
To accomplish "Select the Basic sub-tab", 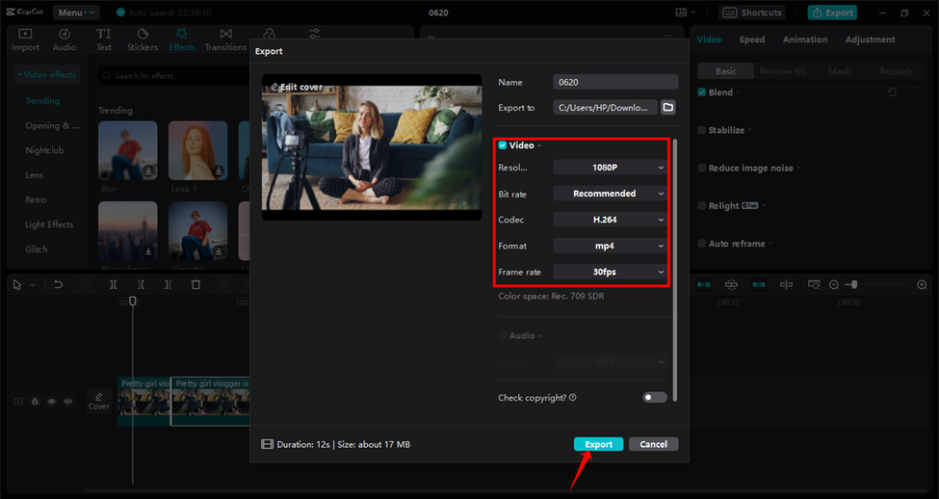I will [726, 71].
